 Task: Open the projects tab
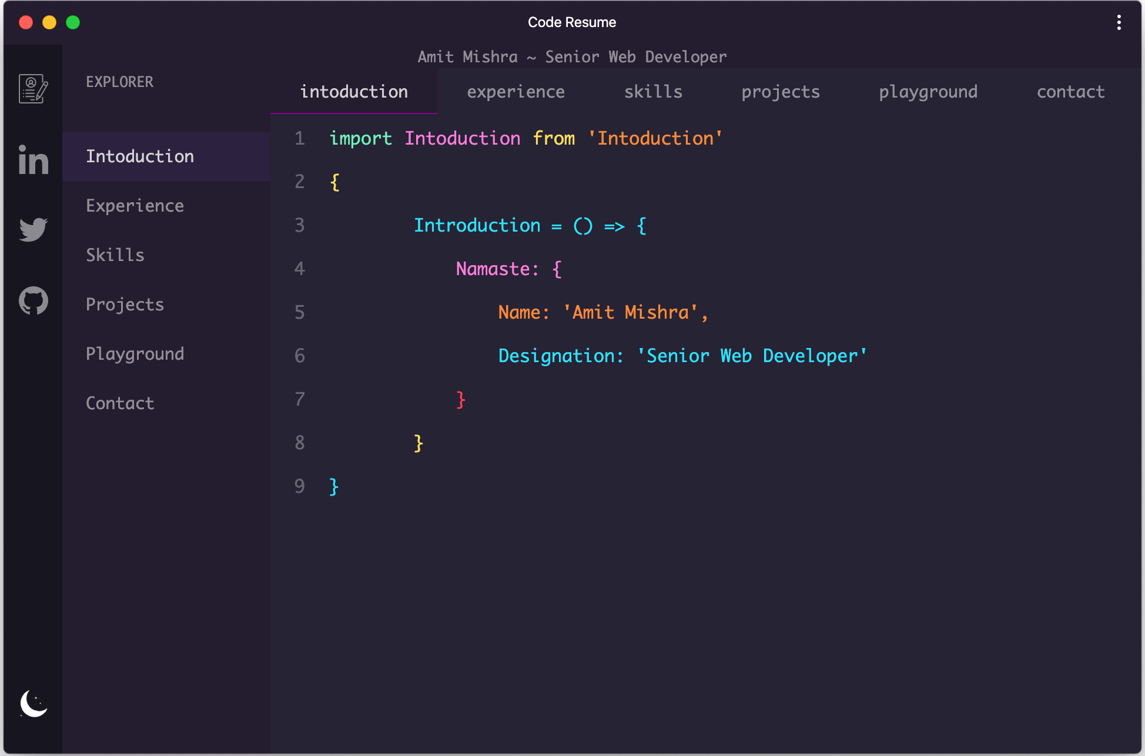coord(780,92)
